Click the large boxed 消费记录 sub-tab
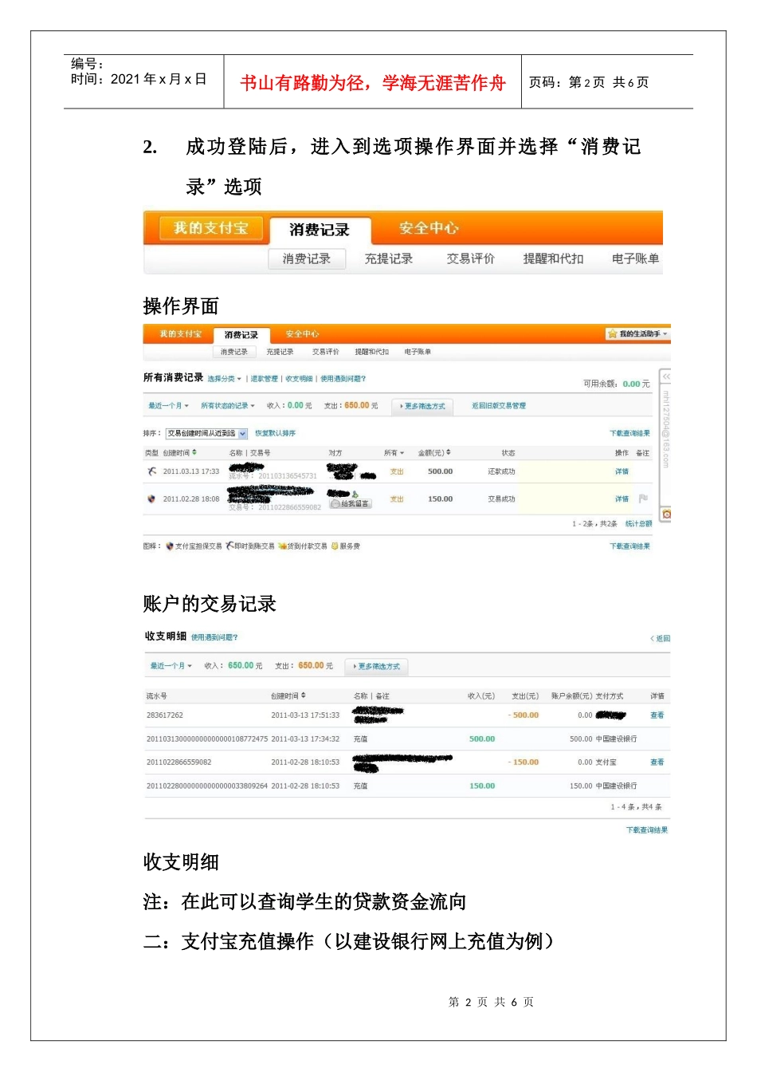 click(307, 258)
